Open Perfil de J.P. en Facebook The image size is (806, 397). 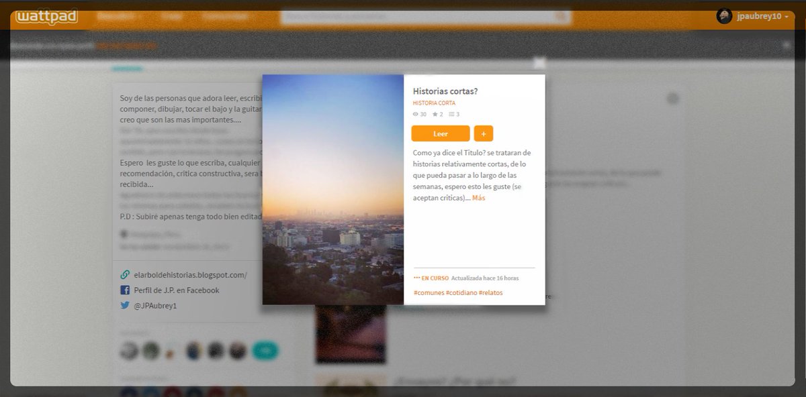pyautogui.click(x=175, y=290)
